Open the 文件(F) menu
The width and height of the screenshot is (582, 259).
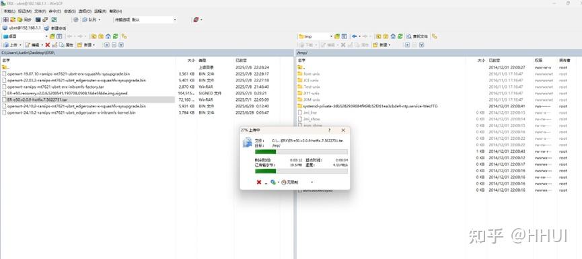tap(40, 11)
